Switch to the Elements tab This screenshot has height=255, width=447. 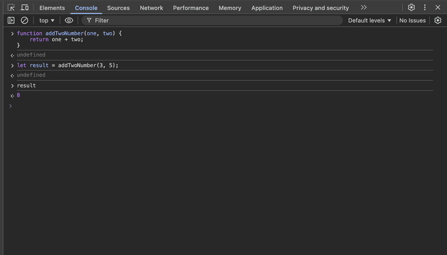pos(52,8)
